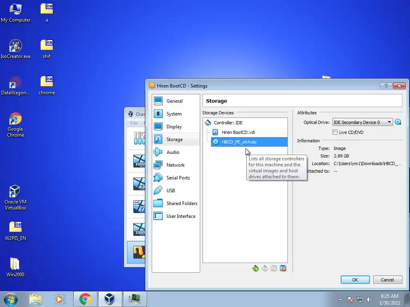Click the help question mark button
This screenshot has height=307, width=410.
386,86
